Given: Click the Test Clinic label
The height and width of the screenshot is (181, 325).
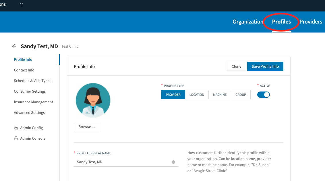Looking at the screenshot, I should coord(70,46).
